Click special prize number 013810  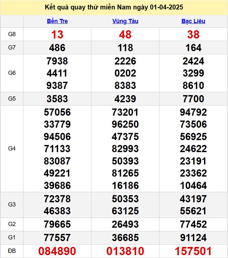coord(125,251)
